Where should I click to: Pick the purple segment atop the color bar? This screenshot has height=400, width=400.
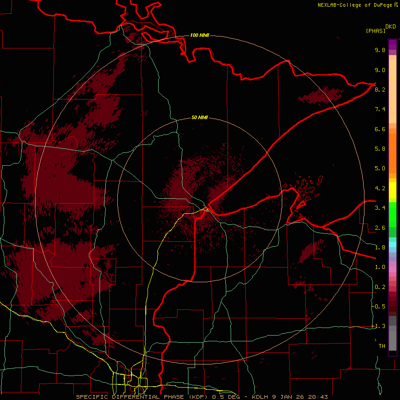pos(392,44)
